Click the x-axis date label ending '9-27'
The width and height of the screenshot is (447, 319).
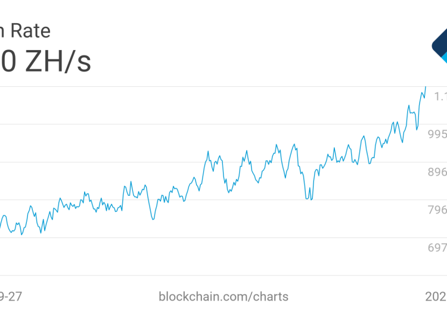(x=15, y=296)
